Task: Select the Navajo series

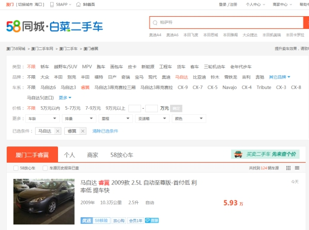Action: tap(230, 87)
